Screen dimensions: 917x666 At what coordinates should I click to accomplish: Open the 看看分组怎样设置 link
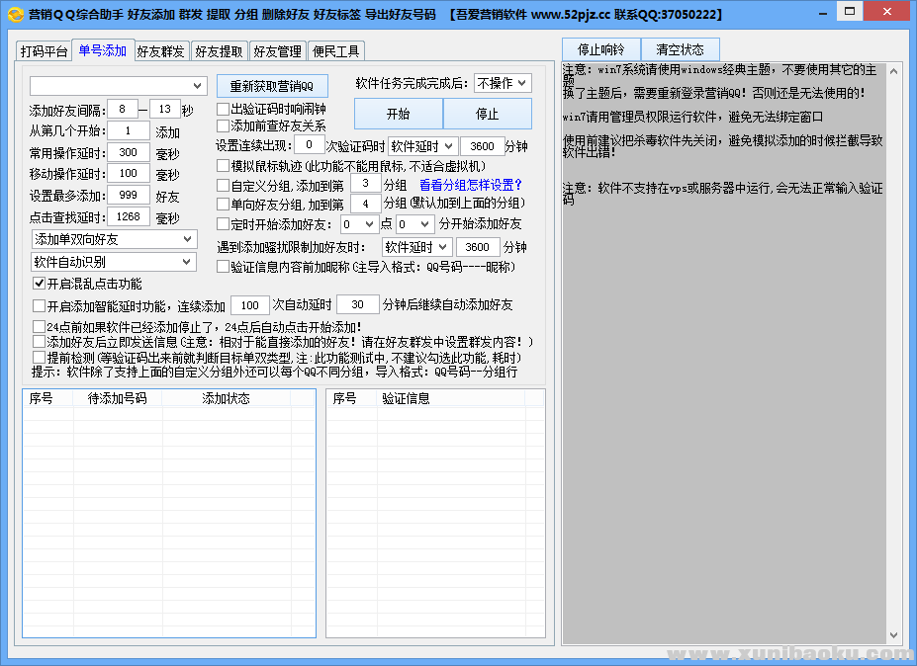click(x=470, y=185)
